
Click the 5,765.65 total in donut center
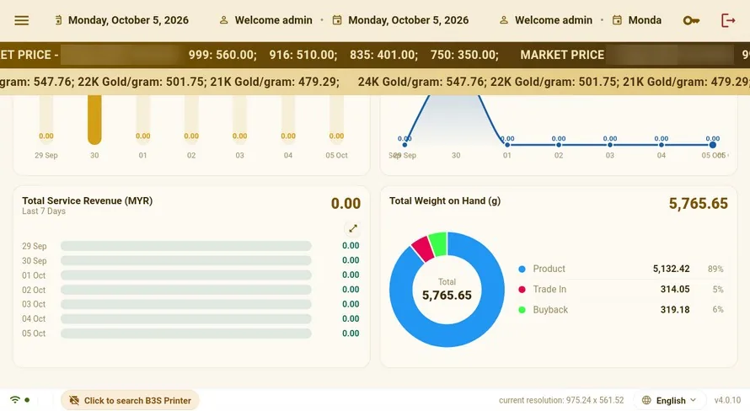click(x=447, y=296)
